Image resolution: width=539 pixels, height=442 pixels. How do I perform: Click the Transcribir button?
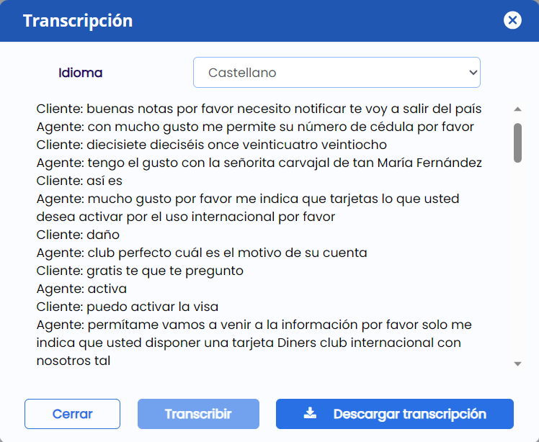point(198,414)
